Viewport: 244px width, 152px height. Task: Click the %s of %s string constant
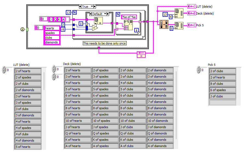[129, 17]
